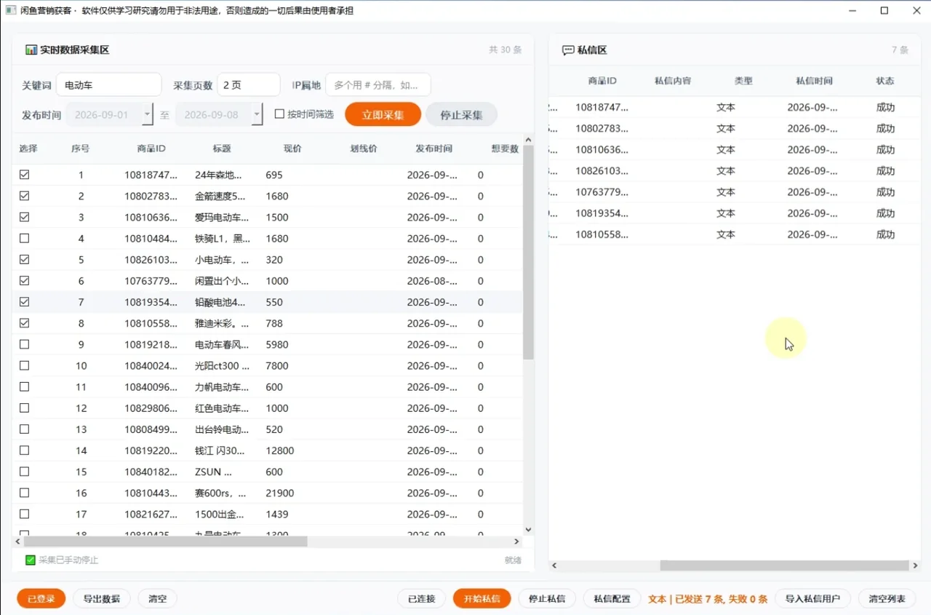Click the 发布时间 column header
Image resolution: width=931 pixels, height=615 pixels.
434,148
